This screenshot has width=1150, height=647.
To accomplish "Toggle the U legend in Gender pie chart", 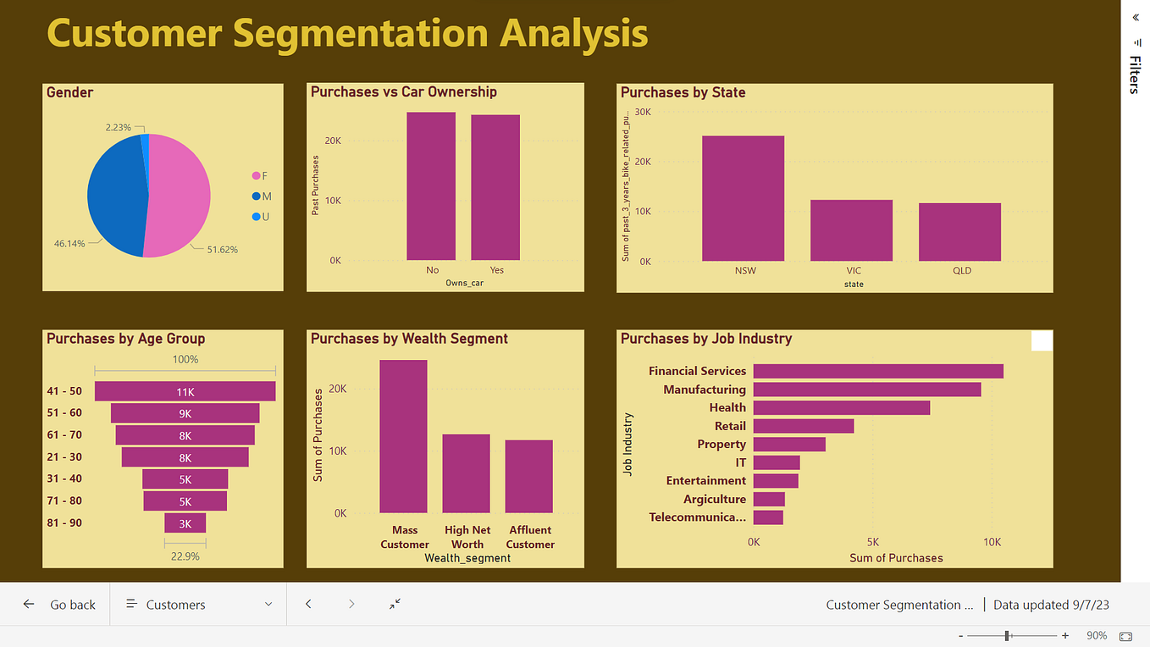I will [x=259, y=216].
